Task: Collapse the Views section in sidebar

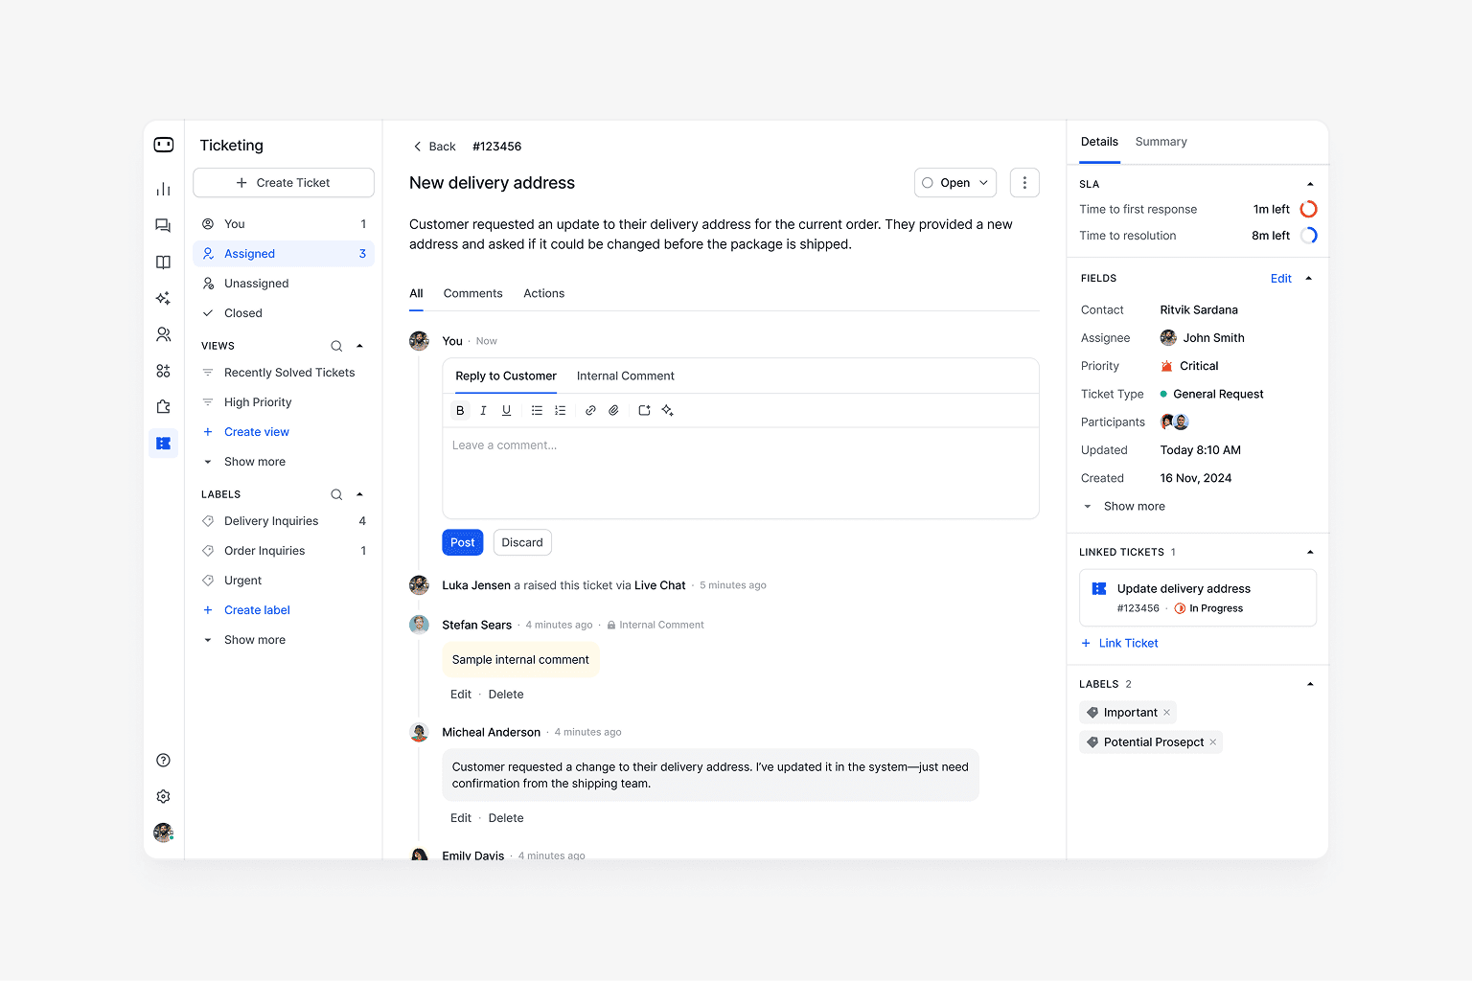Action: pos(359,346)
